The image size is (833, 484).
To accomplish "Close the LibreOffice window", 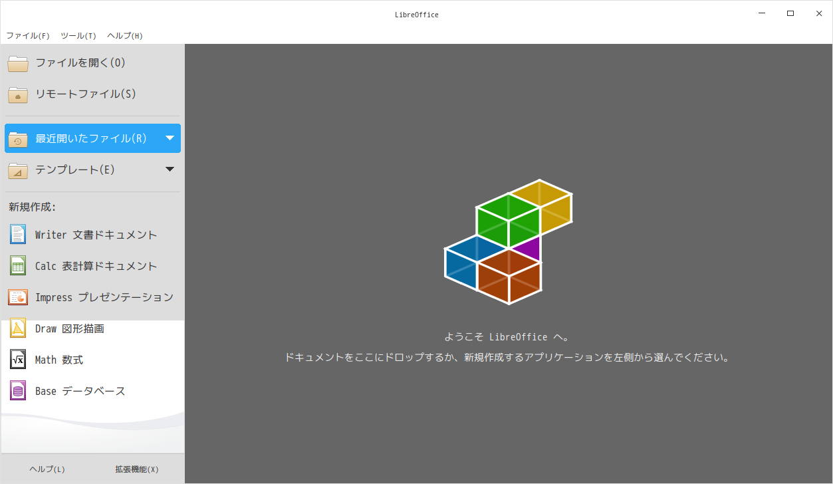I will [x=819, y=13].
